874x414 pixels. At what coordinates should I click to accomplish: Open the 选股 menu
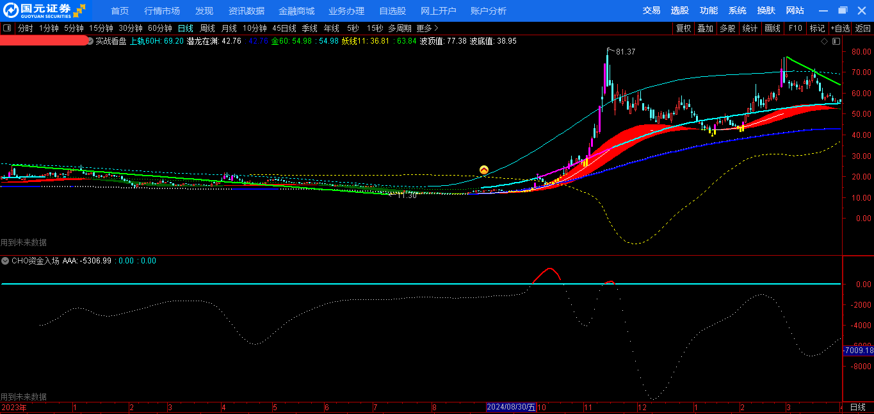click(x=680, y=10)
